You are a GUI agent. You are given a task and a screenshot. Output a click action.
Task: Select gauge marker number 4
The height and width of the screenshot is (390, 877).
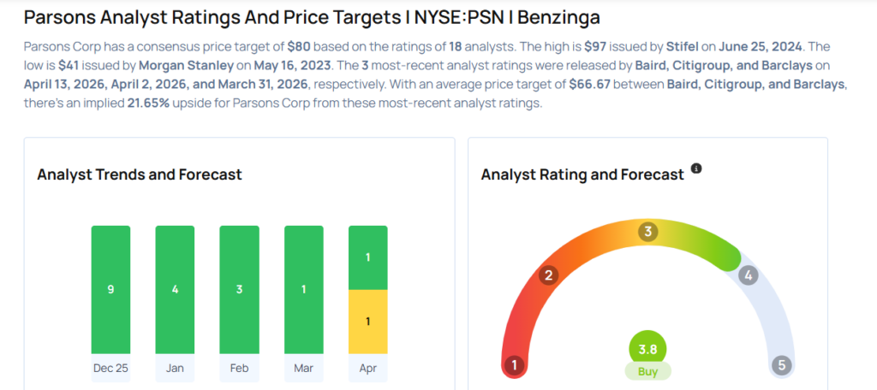click(748, 275)
